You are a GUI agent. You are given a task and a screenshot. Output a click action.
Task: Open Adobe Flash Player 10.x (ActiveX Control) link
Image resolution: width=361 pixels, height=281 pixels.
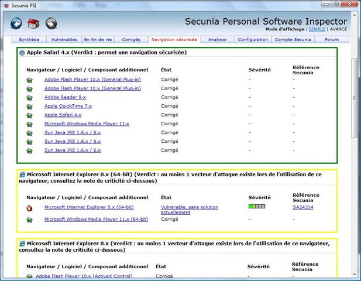pos(84,276)
